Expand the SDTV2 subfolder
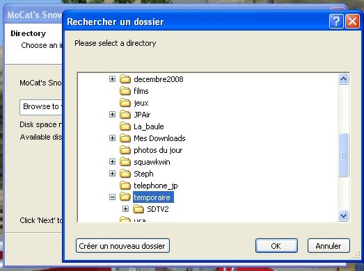 tap(125, 209)
